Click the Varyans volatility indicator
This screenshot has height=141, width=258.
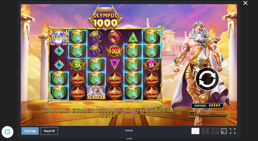pyautogui.click(x=207, y=106)
